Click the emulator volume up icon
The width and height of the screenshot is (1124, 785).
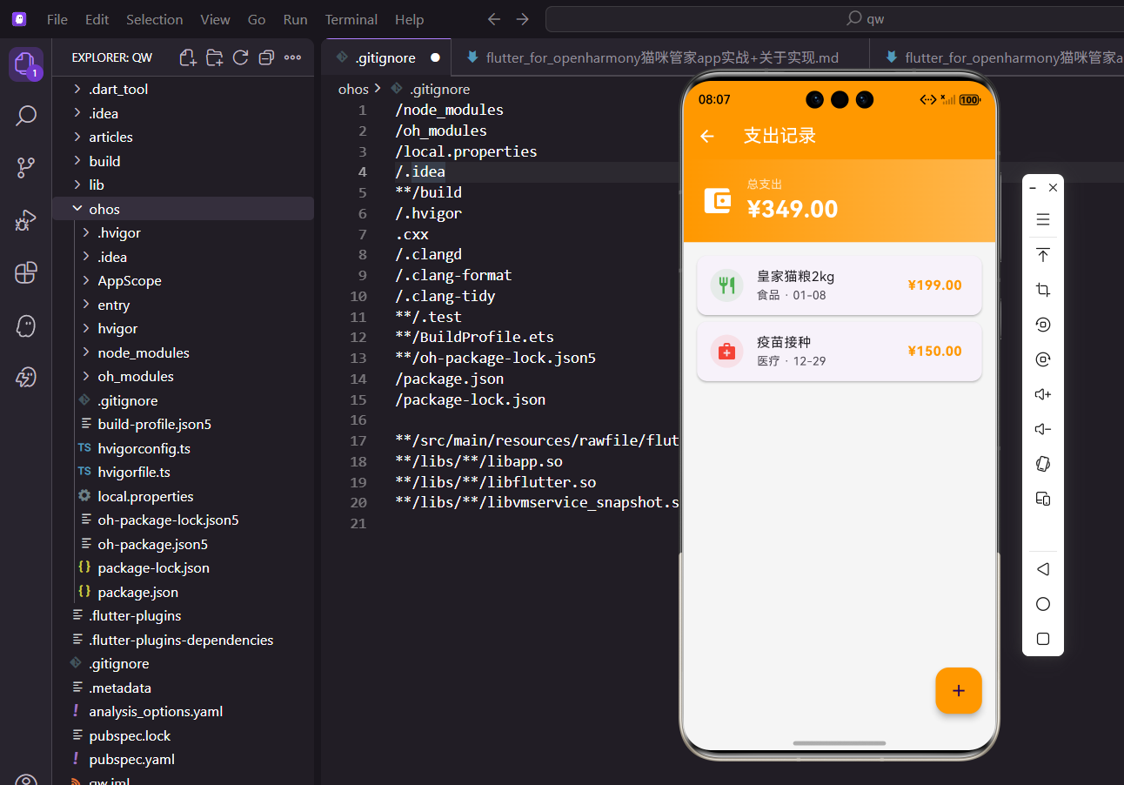1043,394
